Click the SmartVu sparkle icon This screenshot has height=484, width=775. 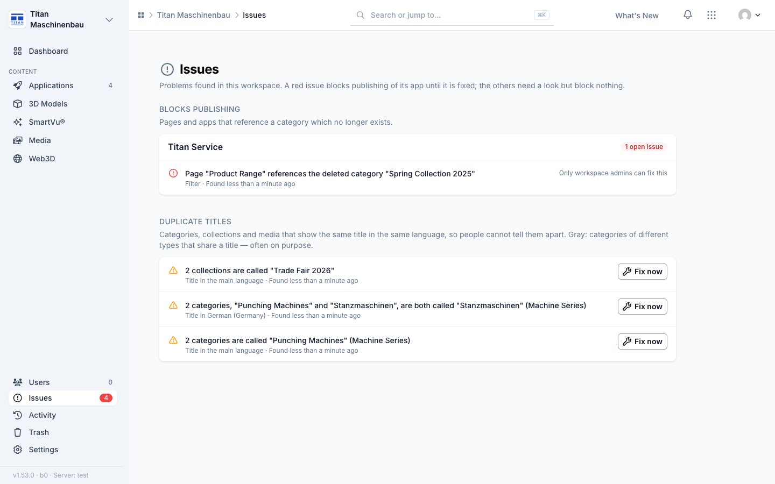18,122
